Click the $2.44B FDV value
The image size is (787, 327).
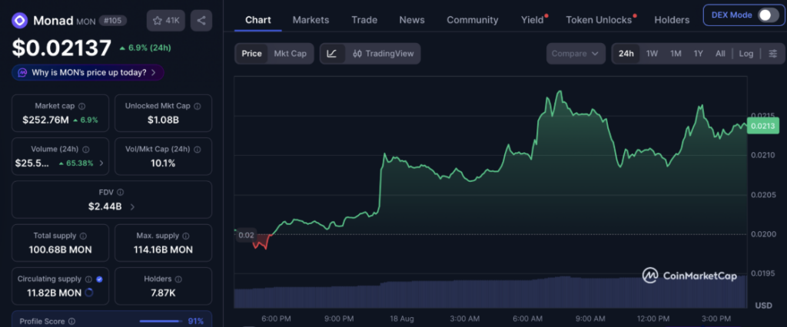click(105, 206)
